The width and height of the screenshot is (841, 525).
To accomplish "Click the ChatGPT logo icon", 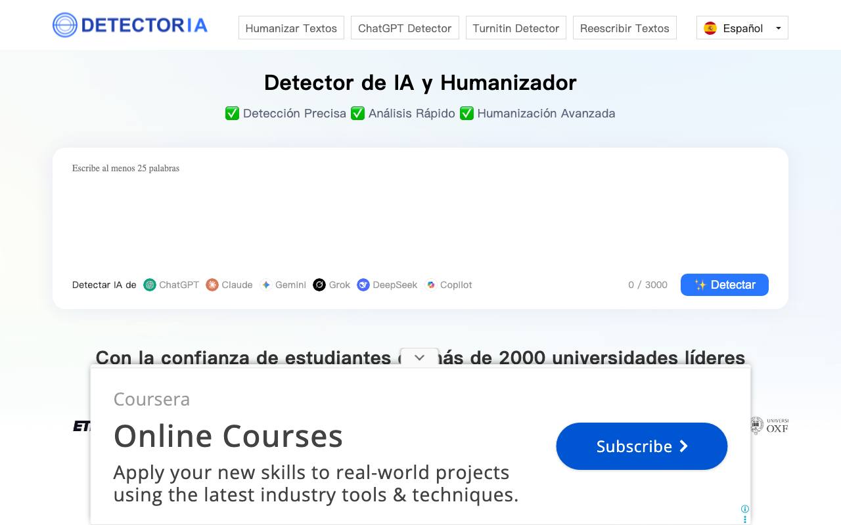I will pos(150,285).
